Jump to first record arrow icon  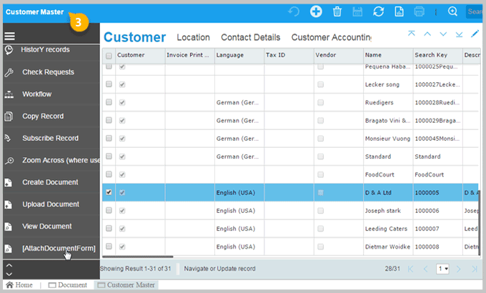411,34
